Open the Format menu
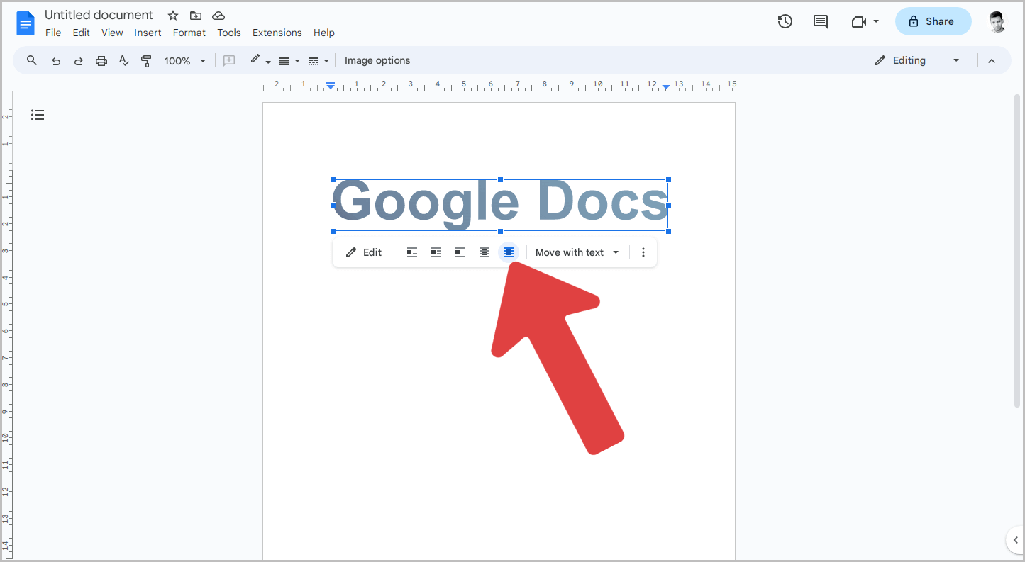 coord(189,33)
